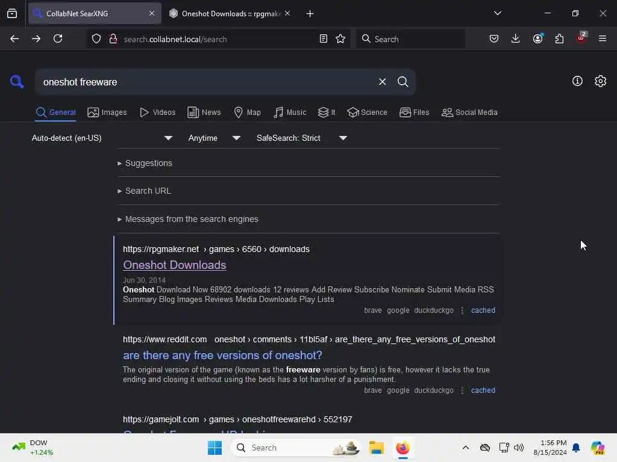Show hidden system tray icons

[x=466, y=448]
